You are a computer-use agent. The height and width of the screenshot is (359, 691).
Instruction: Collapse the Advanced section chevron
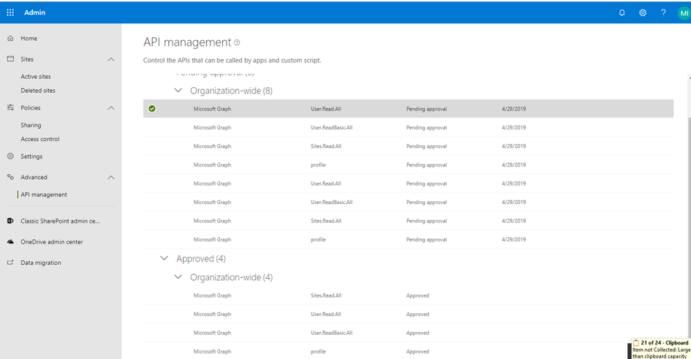pyautogui.click(x=111, y=178)
